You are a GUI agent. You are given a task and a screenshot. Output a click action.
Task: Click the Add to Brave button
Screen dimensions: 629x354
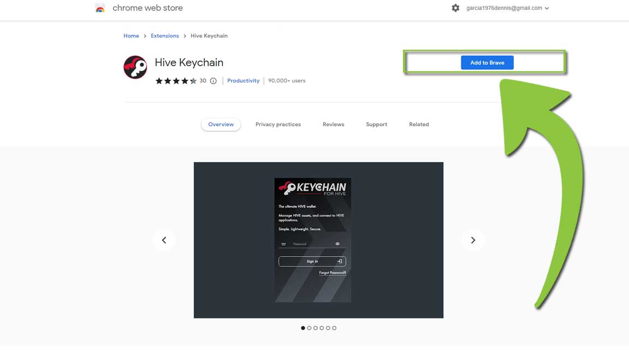[x=487, y=63]
